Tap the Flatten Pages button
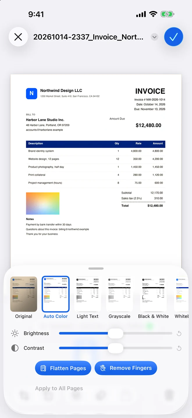Viewport: 192px width, 418px height. 63,368
